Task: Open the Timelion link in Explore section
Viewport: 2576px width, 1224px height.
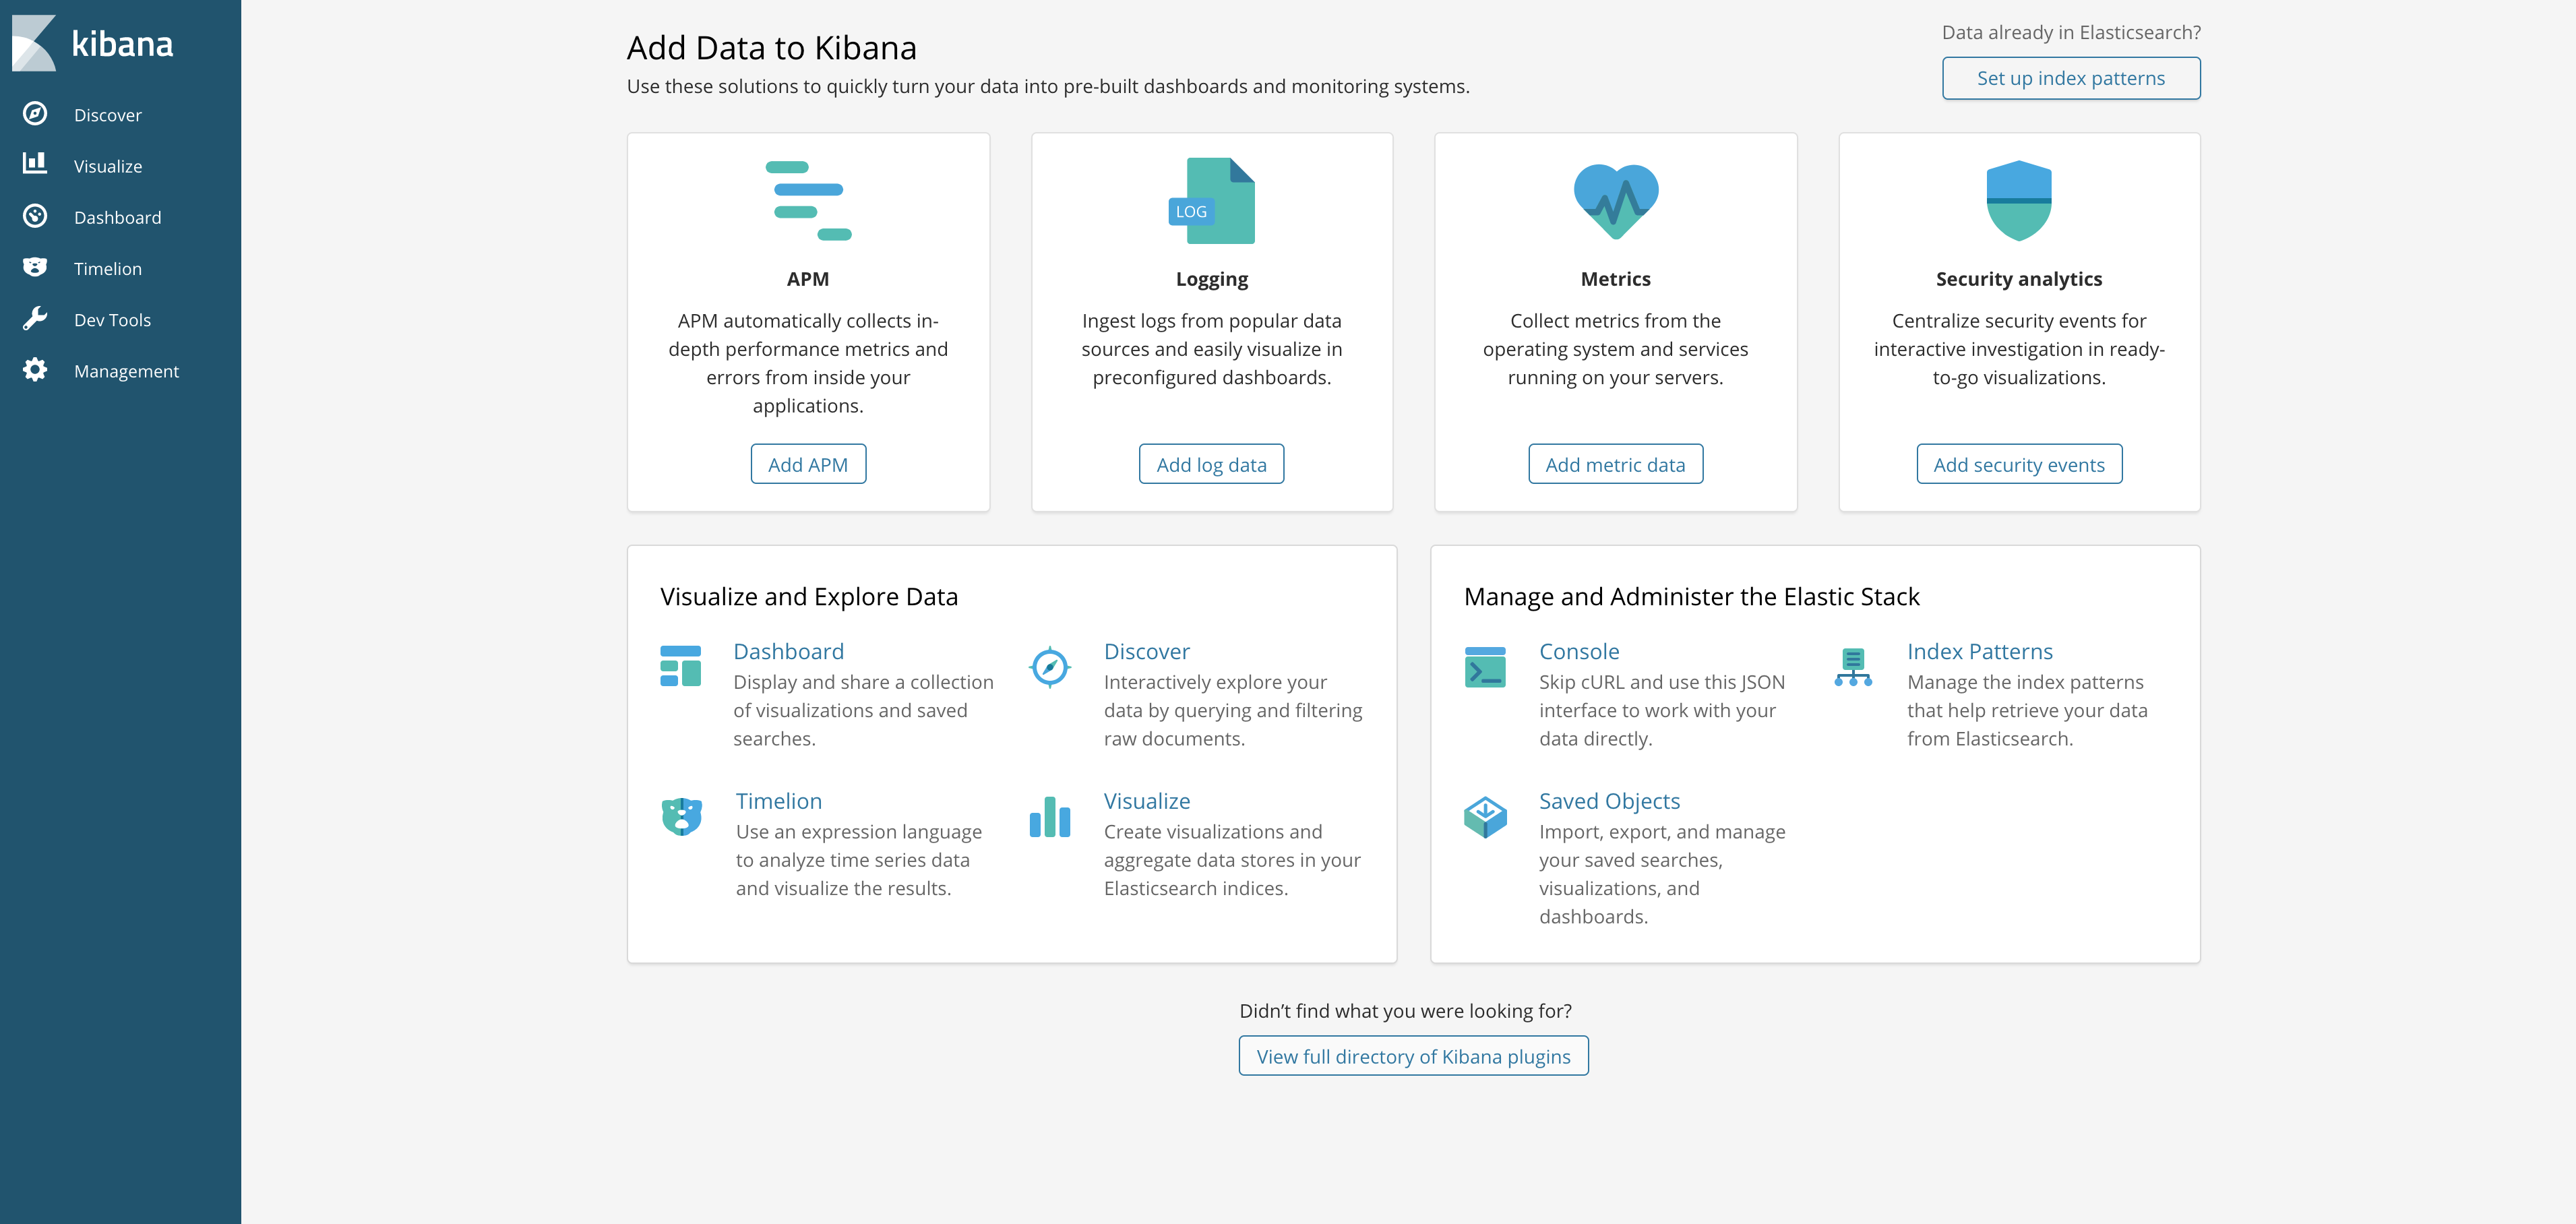Action: click(778, 801)
